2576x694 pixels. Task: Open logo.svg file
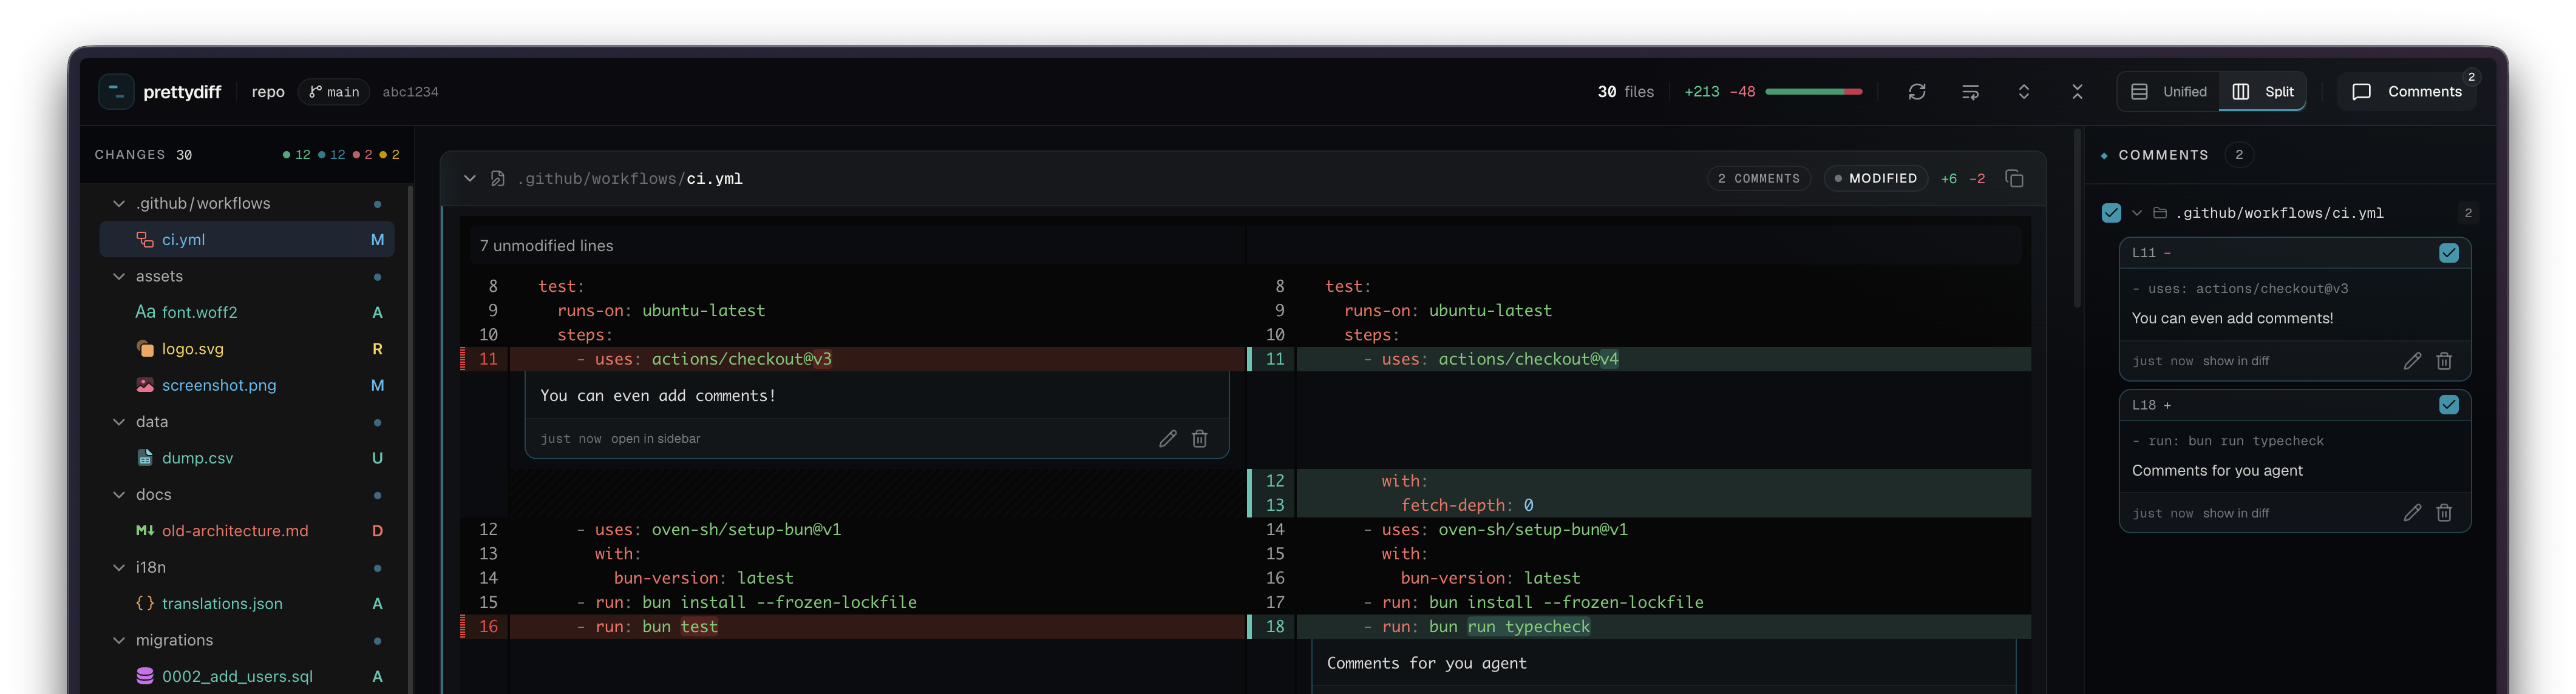coord(247,348)
